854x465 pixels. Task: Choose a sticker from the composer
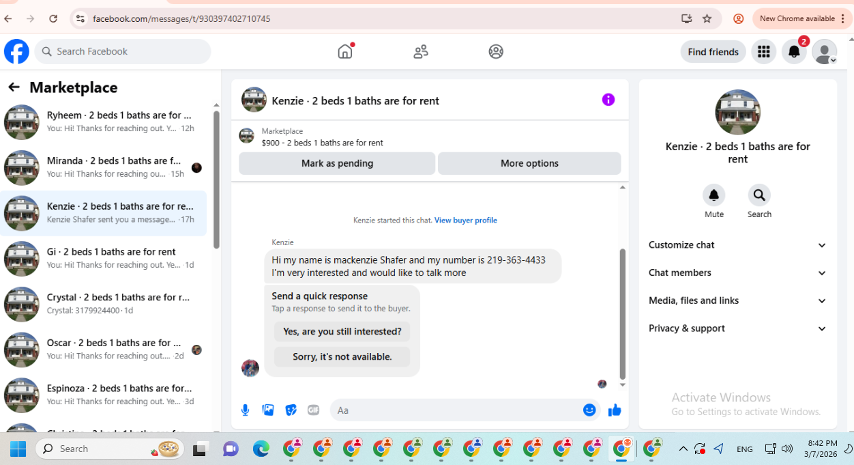(291, 410)
